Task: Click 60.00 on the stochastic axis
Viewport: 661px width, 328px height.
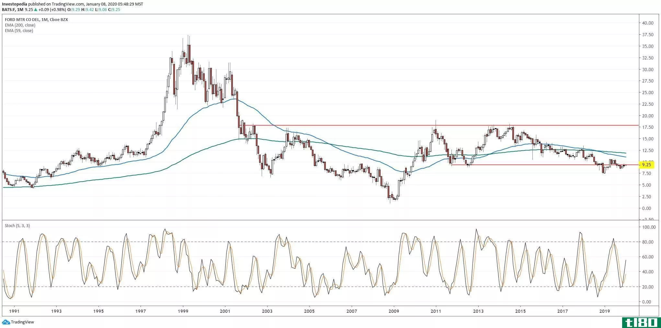Action: pos(647,257)
